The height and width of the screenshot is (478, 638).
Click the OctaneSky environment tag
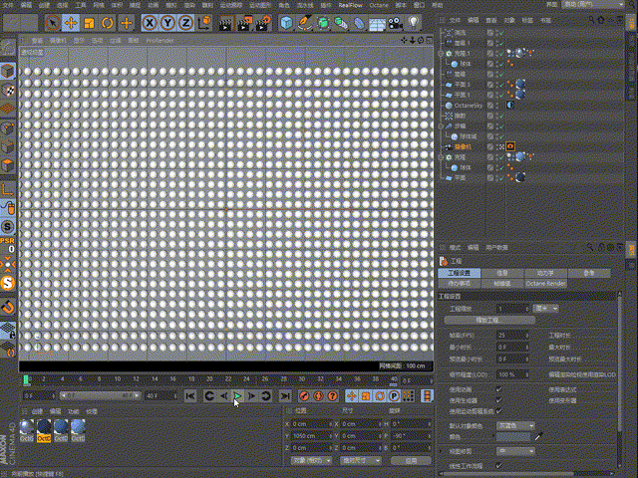510,105
